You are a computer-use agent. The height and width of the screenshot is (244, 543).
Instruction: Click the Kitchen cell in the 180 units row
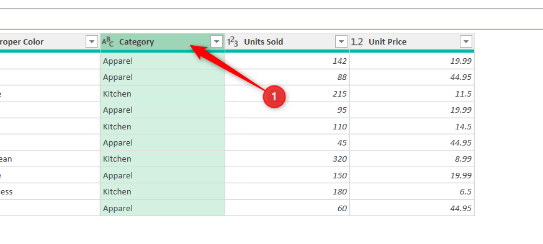pyautogui.click(x=163, y=192)
